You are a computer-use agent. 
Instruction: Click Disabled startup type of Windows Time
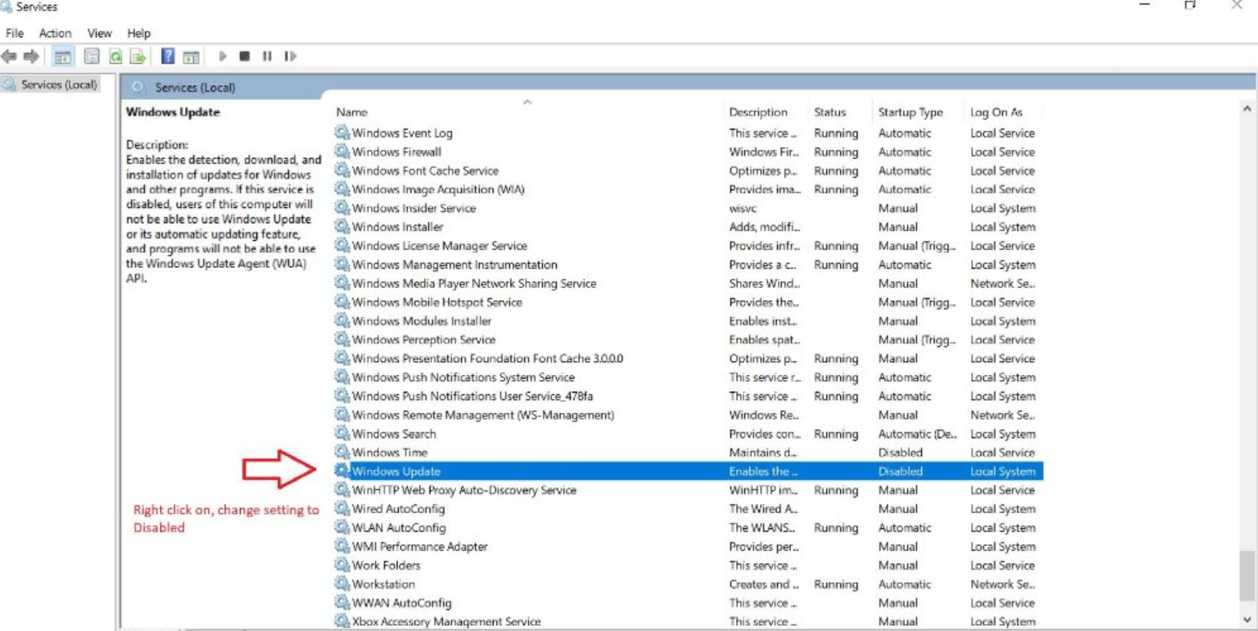coord(900,452)
